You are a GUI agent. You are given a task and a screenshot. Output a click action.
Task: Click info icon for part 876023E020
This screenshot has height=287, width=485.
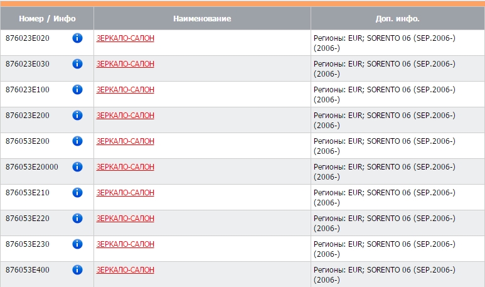pos(78,38)
